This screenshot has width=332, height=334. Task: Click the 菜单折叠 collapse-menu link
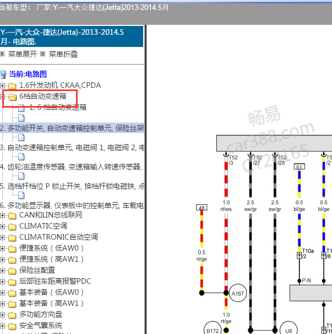63,54
